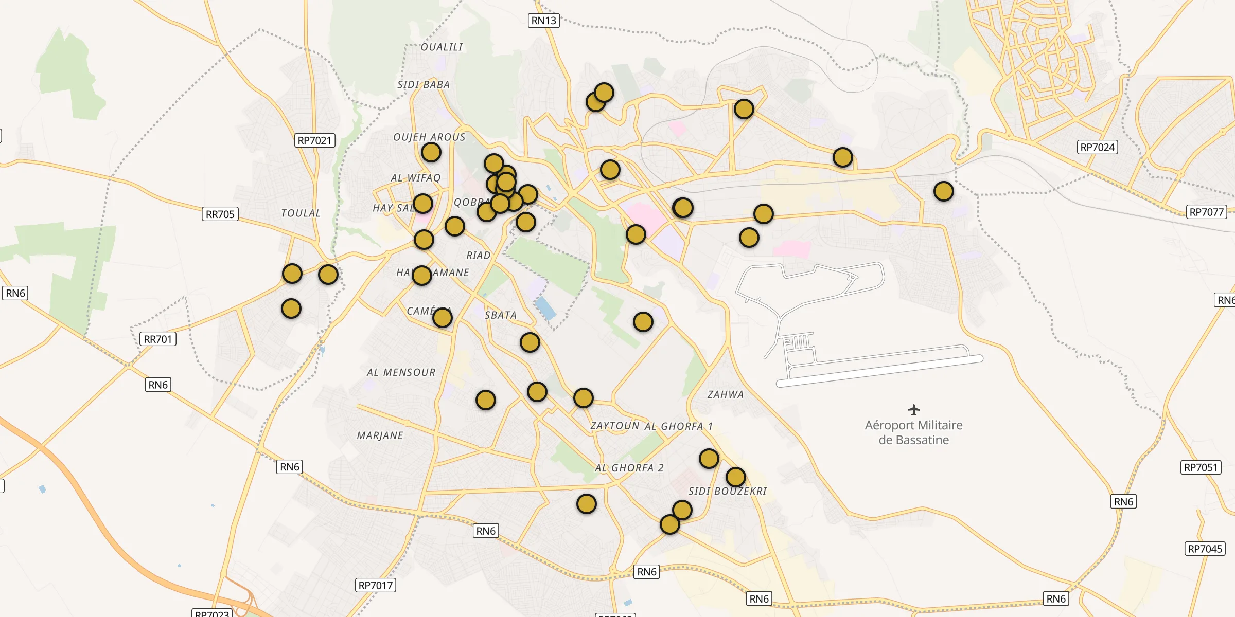This screenshot has height=617, width=1235.
Task: Select the RR701 road shield
Action: pyautogui.click(x=157, y=339)
